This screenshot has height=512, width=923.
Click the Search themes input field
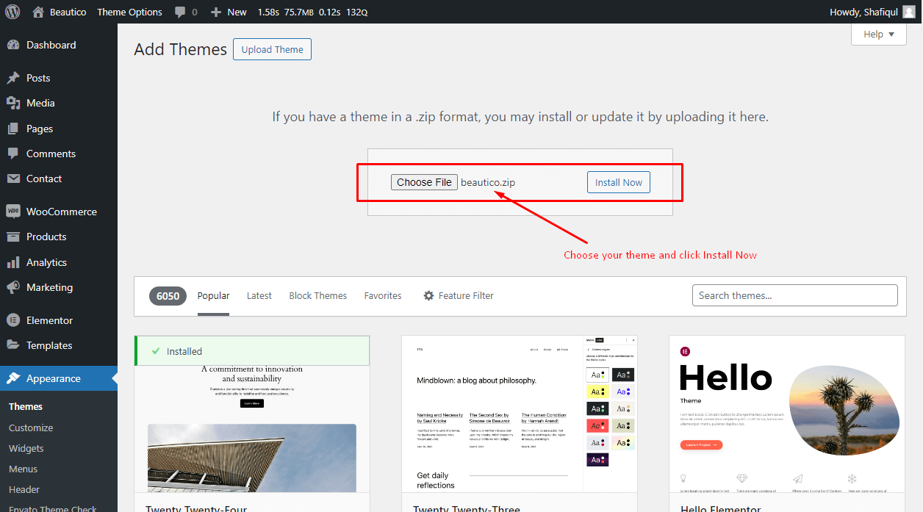pyautogui.click(x=794, y=295)
